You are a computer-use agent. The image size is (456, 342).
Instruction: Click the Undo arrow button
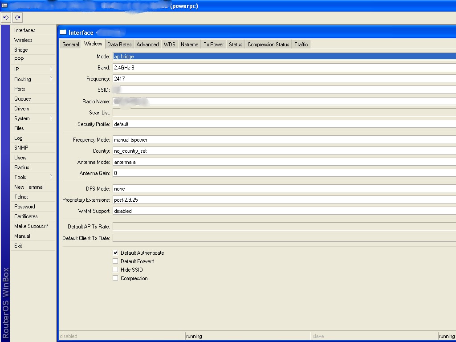click(x=6, y=17)
